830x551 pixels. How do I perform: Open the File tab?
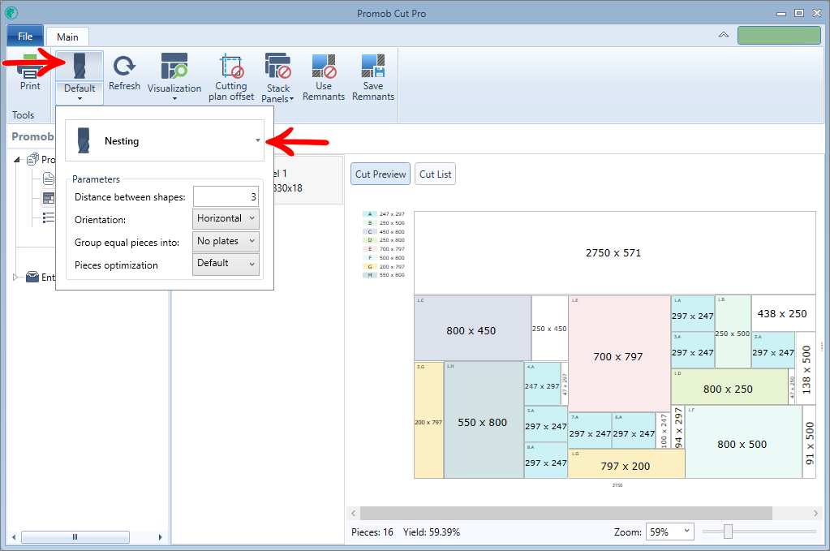point(25,36)
